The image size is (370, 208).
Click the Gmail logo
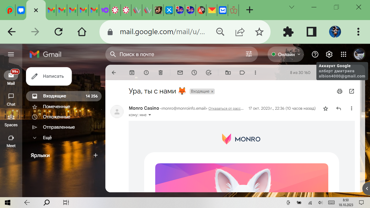point(46,54)
